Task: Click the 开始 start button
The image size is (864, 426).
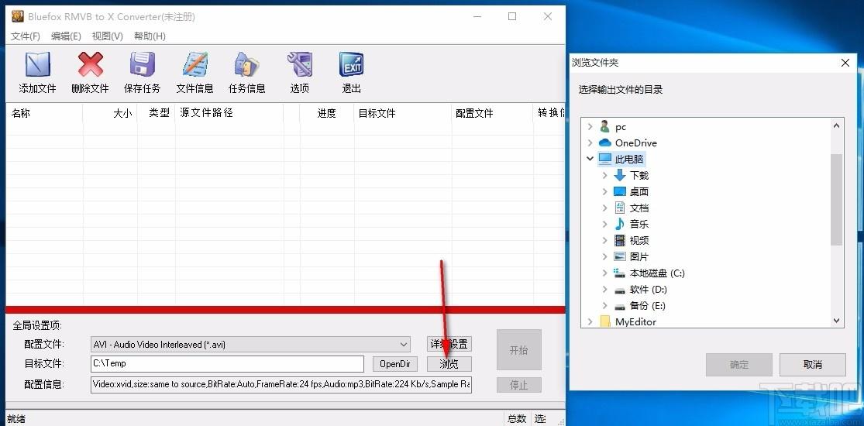Action: (518, 350)
